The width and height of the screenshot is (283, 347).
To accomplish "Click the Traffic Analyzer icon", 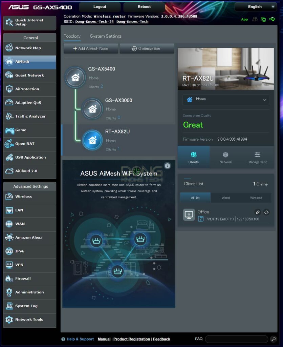I will pyautogui.click(x=9, y=116).
